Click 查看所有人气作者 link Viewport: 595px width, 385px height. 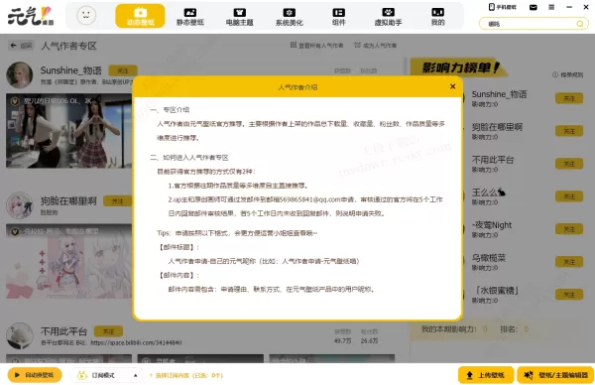316,46
